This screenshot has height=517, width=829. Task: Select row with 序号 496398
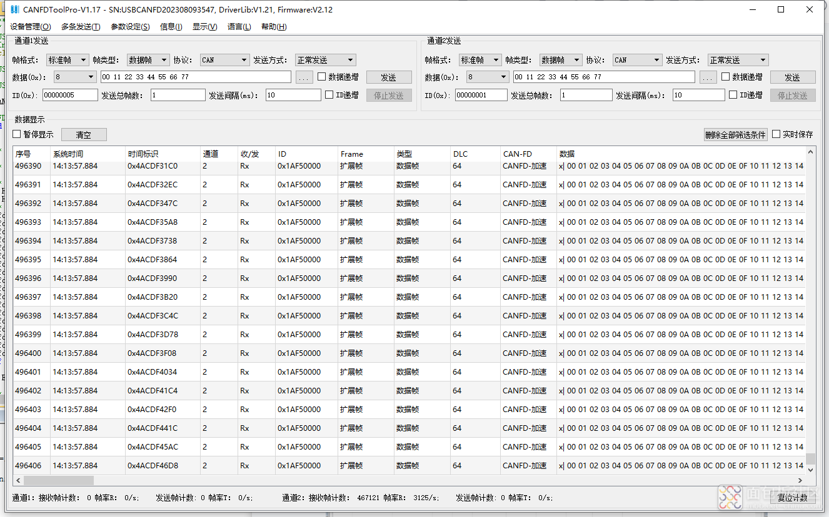pyautogui.click(x=409, y=316)
